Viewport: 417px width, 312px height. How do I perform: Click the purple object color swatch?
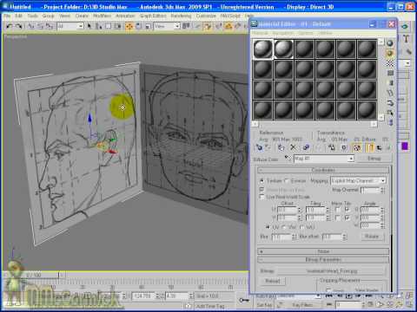(405, 146)
